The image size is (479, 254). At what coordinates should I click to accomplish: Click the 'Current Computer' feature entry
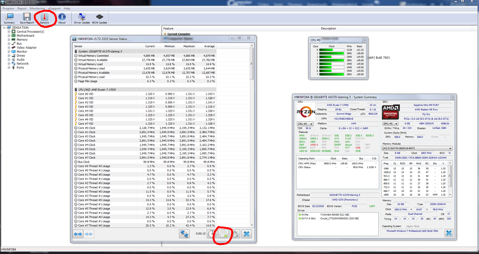[x=179, y=34]
